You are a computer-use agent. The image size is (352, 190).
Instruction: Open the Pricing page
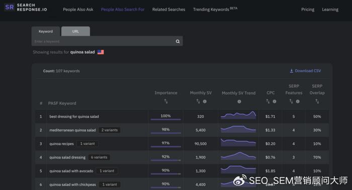click(x=308, y=10)
